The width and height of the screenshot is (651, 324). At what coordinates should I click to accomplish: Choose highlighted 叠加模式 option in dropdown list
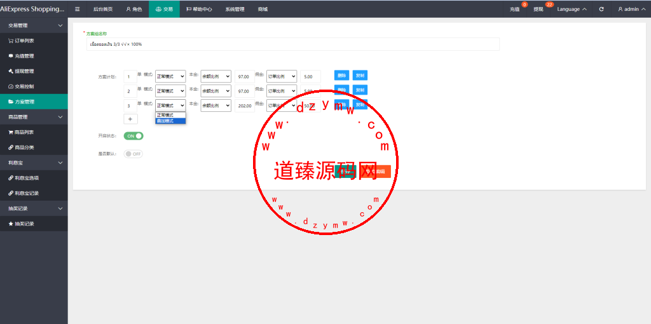pyautogui.click(x=170, y=121)
